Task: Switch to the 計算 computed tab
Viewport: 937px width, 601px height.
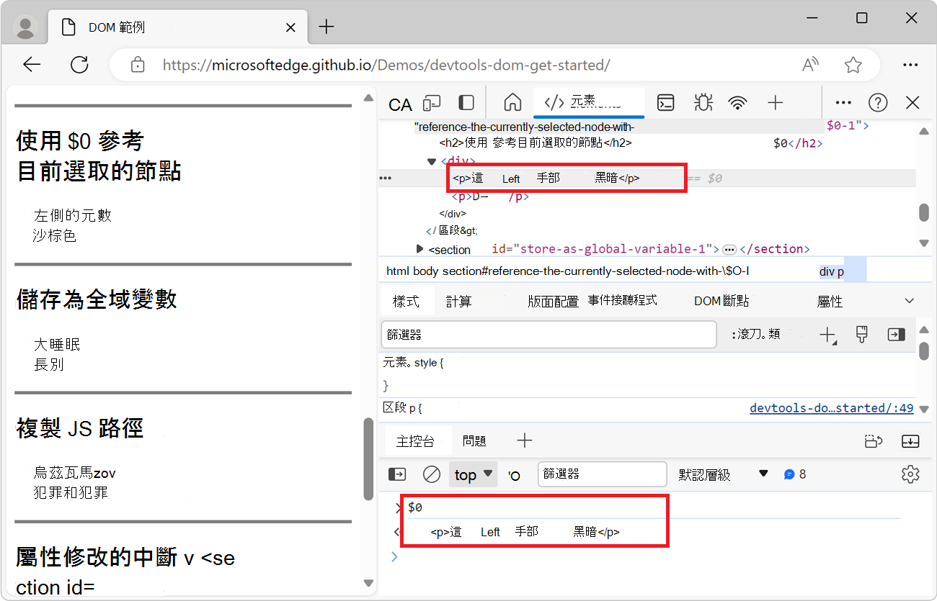Action: point(458,302)
